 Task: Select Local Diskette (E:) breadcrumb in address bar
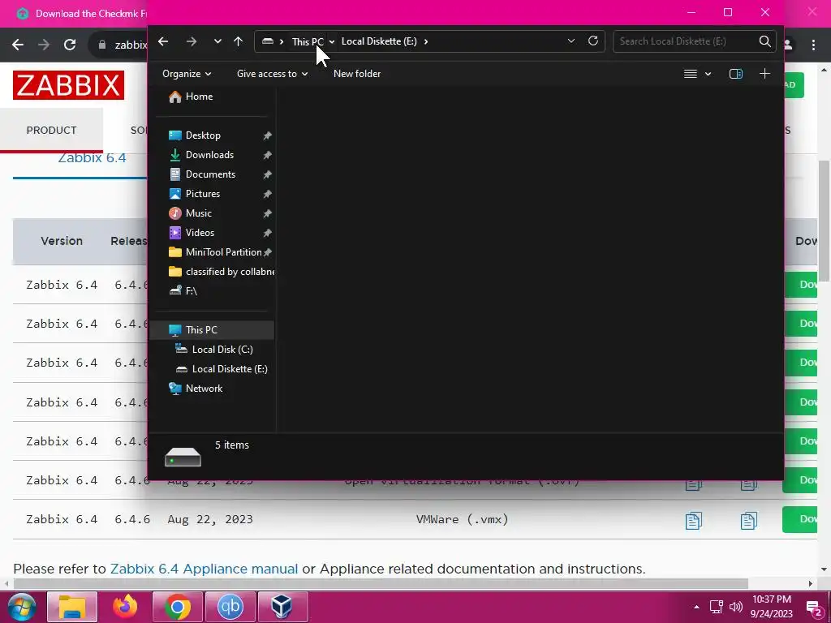(379, 41)
